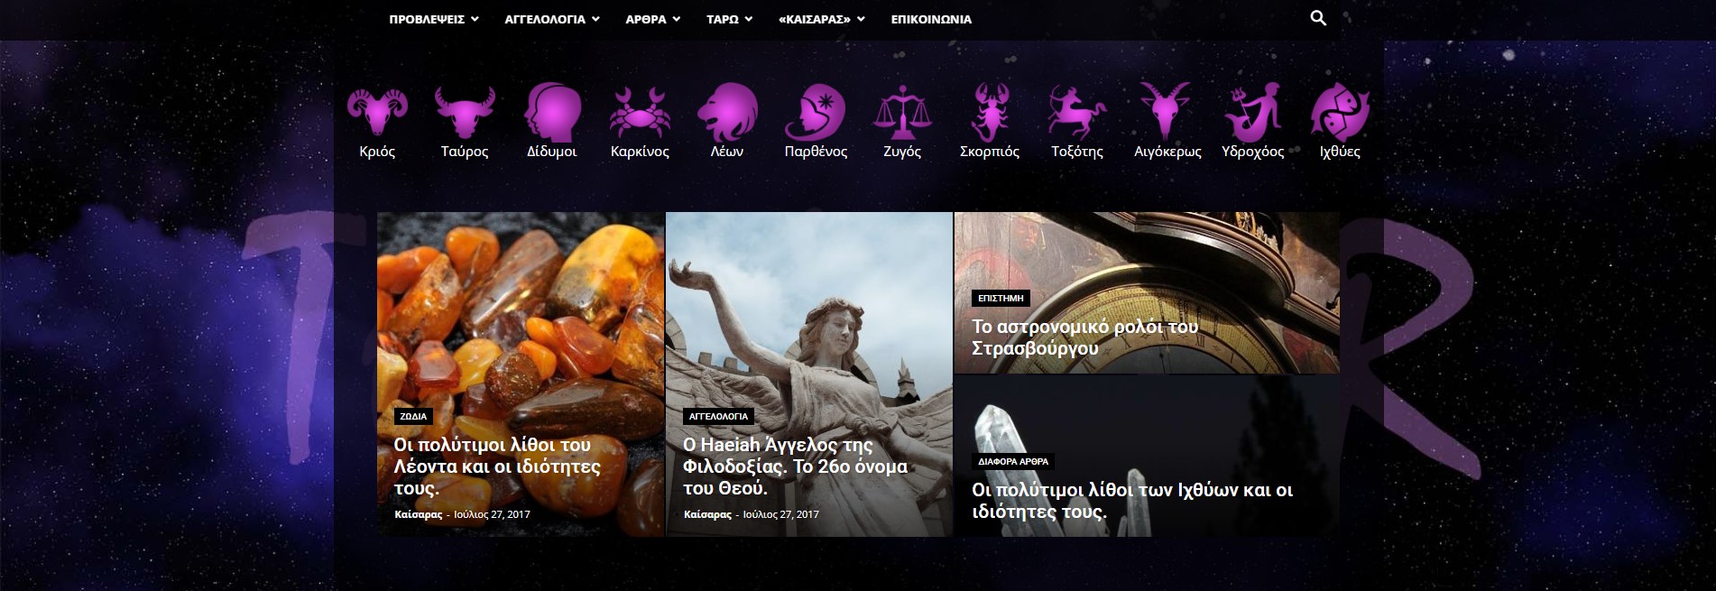Open the Παρθένος text label

[x=816, y=152]
